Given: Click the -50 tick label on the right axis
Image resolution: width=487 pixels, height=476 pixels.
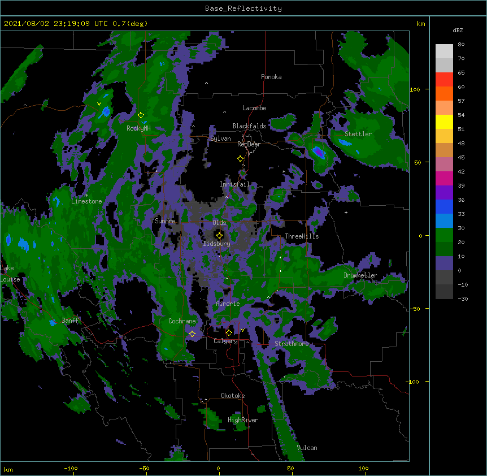Looking at the screenshot, I should (415, 309).
